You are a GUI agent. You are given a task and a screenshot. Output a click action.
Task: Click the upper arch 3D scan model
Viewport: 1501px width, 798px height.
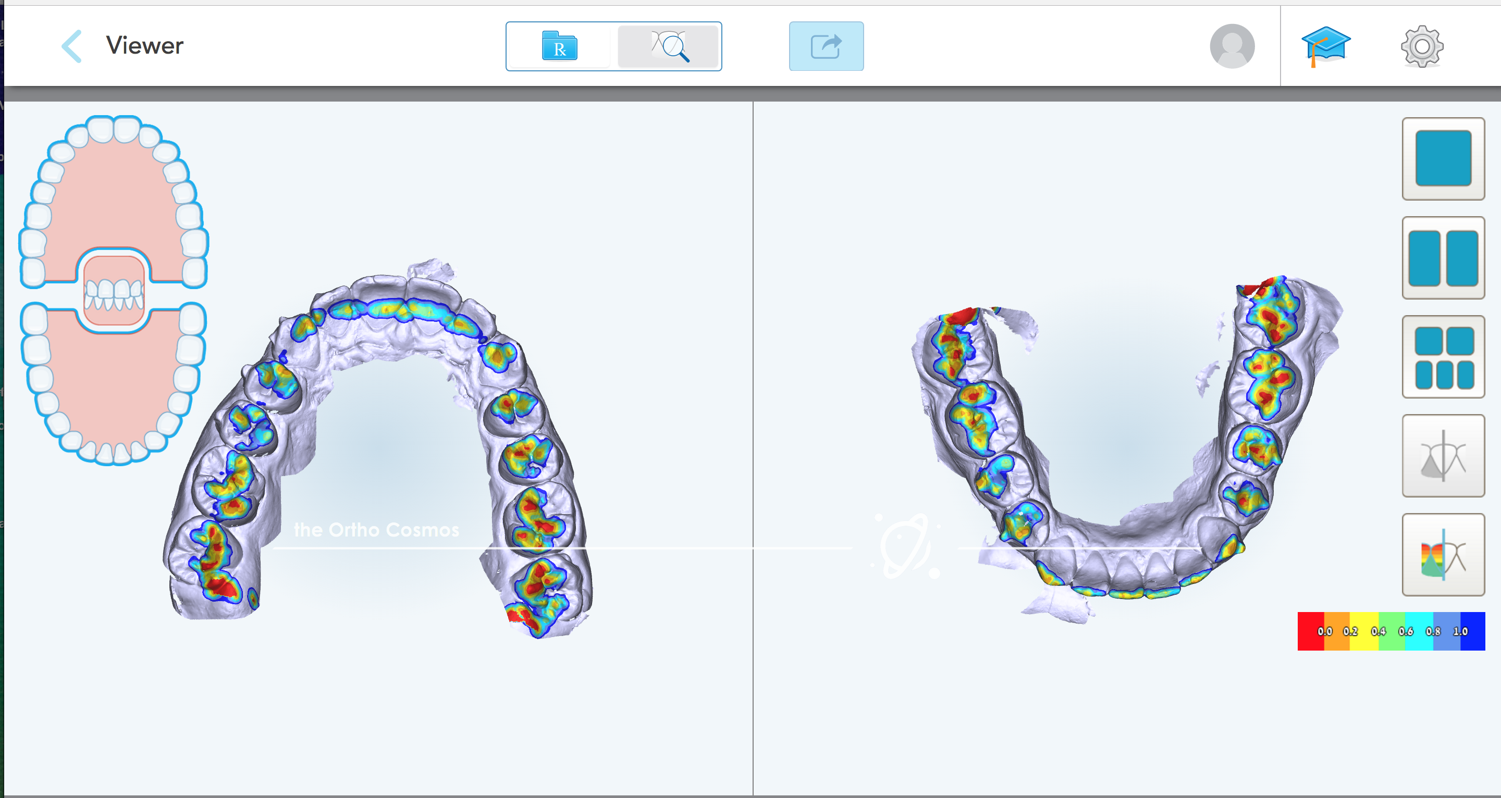[377, 448]
